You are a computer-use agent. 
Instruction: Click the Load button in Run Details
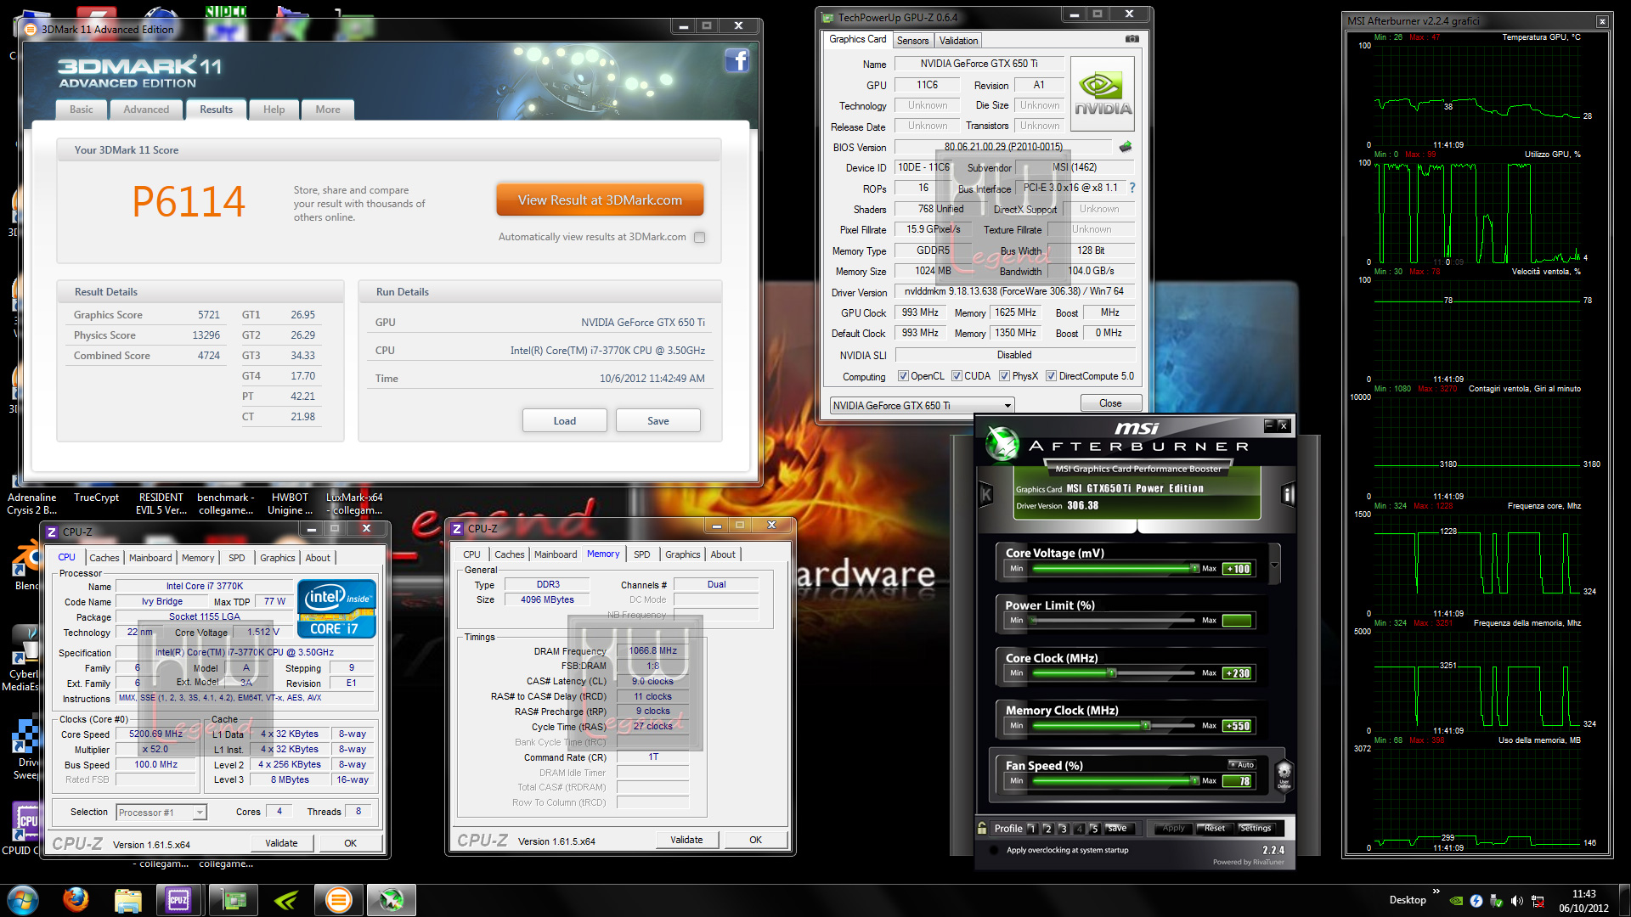564,421
